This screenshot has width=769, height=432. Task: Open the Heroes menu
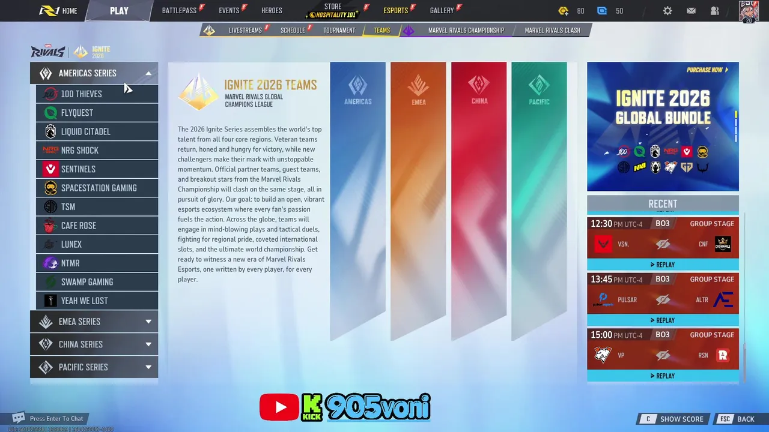272,11
